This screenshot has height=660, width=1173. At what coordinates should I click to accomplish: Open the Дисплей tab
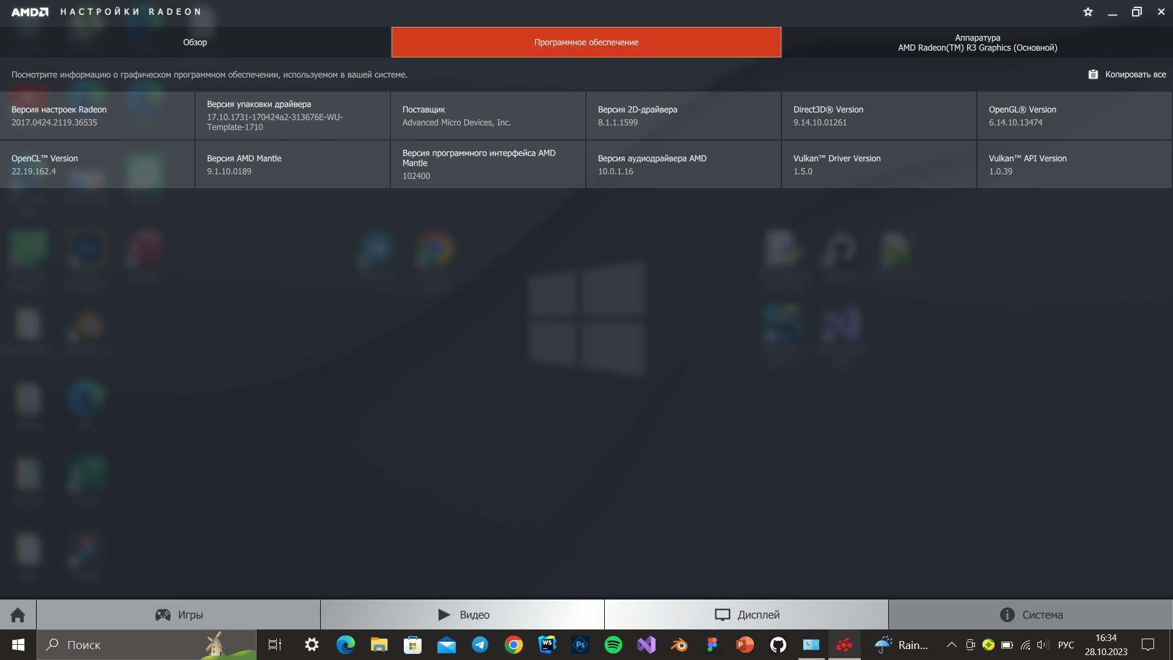747,615
